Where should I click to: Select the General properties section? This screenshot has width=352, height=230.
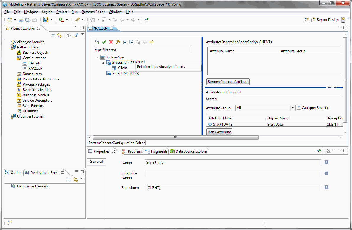tap(96, 162)
